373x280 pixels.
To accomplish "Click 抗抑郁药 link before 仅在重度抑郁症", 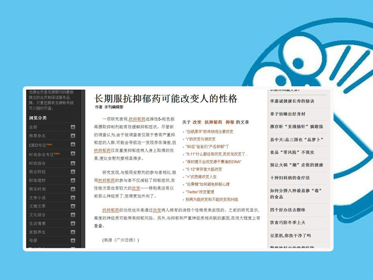I will [x=102, y=150].
